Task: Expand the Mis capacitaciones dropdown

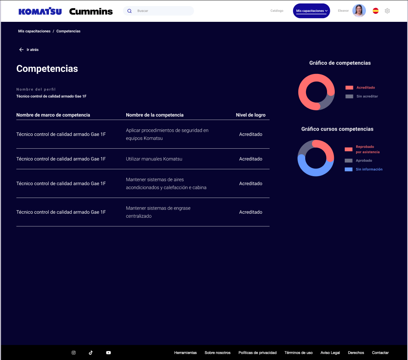Action: pyautogui.click(x=311, y=11)
